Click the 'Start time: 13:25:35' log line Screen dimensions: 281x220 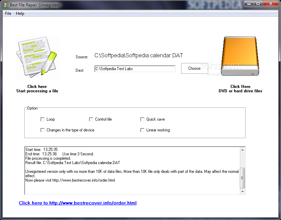point(41,150)
